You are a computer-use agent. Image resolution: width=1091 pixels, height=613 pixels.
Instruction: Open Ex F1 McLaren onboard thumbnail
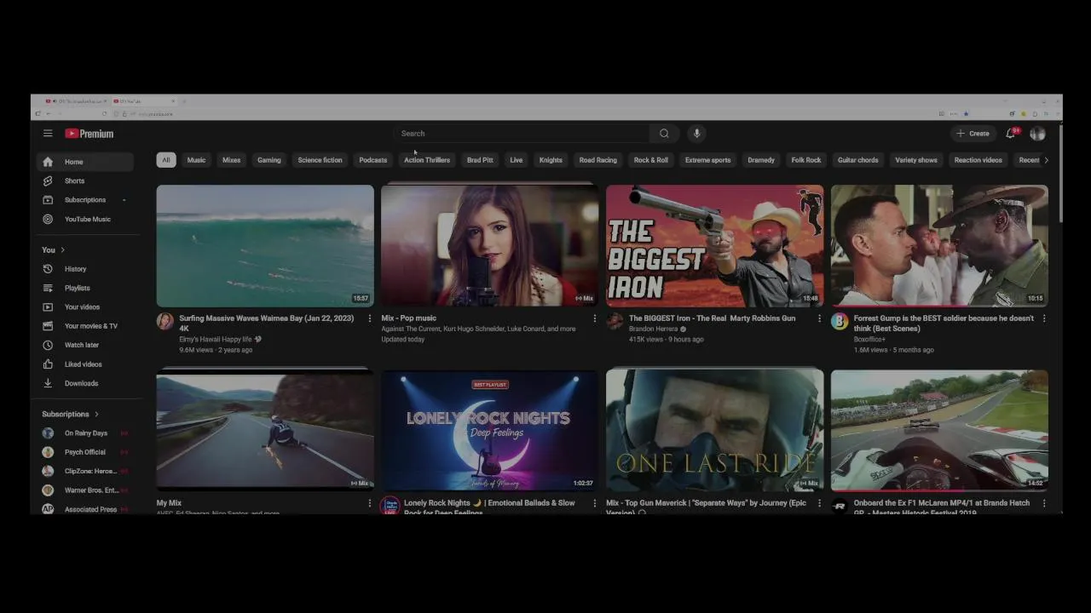(x=939, y=431)
